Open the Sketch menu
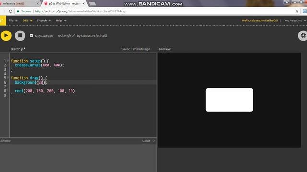The height and width of the screenshot is (172, 307). [x=44, y=21]
